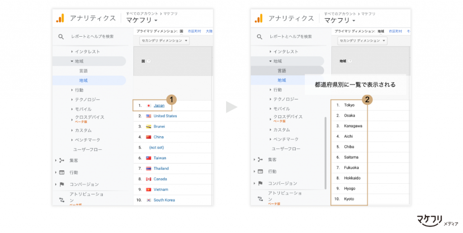463x233 pixels.
Task: Open the マケフリ account selector in right panel
Action: point(339,20)
